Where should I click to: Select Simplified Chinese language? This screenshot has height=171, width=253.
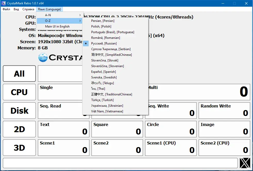[115, 55]
